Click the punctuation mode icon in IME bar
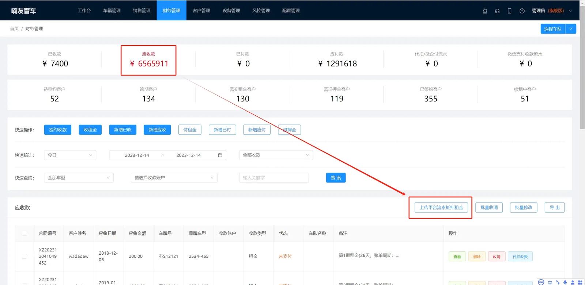 [x=558, y=282]
